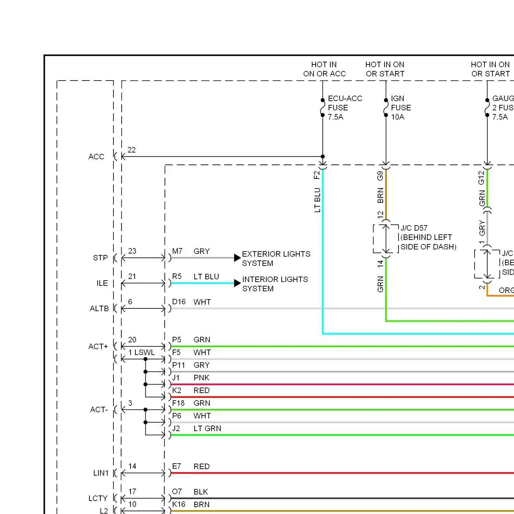Image resolution: width=514 pixels, height=514 pixels.
Task: Select the ACC pin label
Action: click(96, 157)
